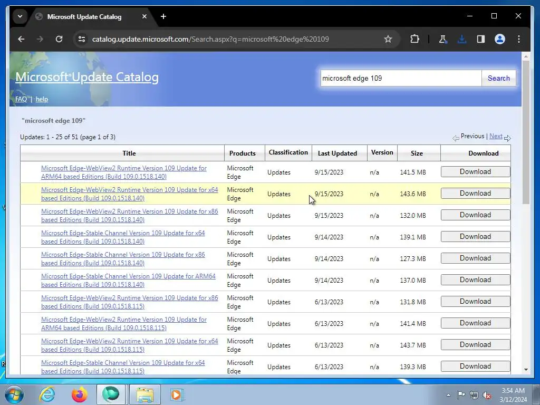Open WebView2 Runtime x86 Build 109.0.1518.140 link
The height and width of the screenshot is (405, 540).
coord(130,216)
